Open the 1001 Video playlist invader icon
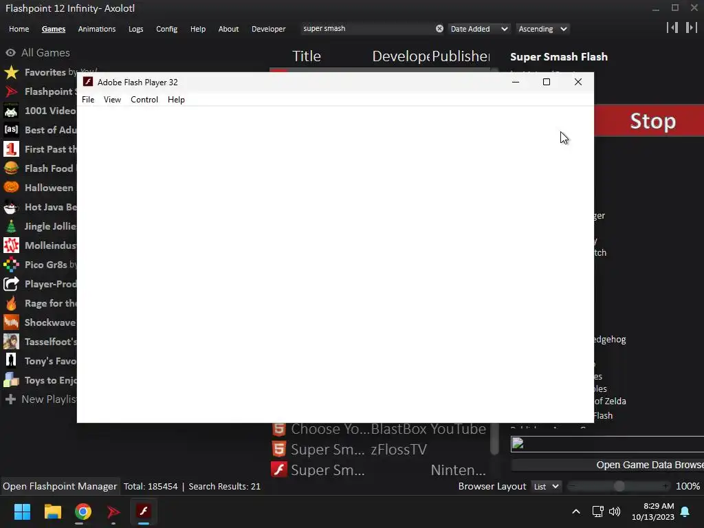Screen dimensions: 704x528 [11, 111]
